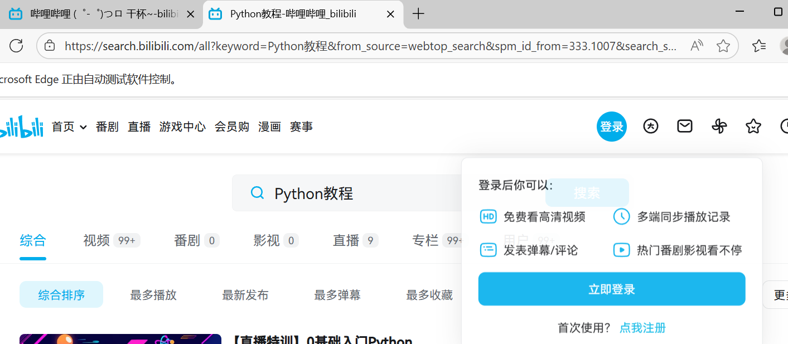Click the 立即登录 button
This screenshot has width=788, height=344.
612,289
